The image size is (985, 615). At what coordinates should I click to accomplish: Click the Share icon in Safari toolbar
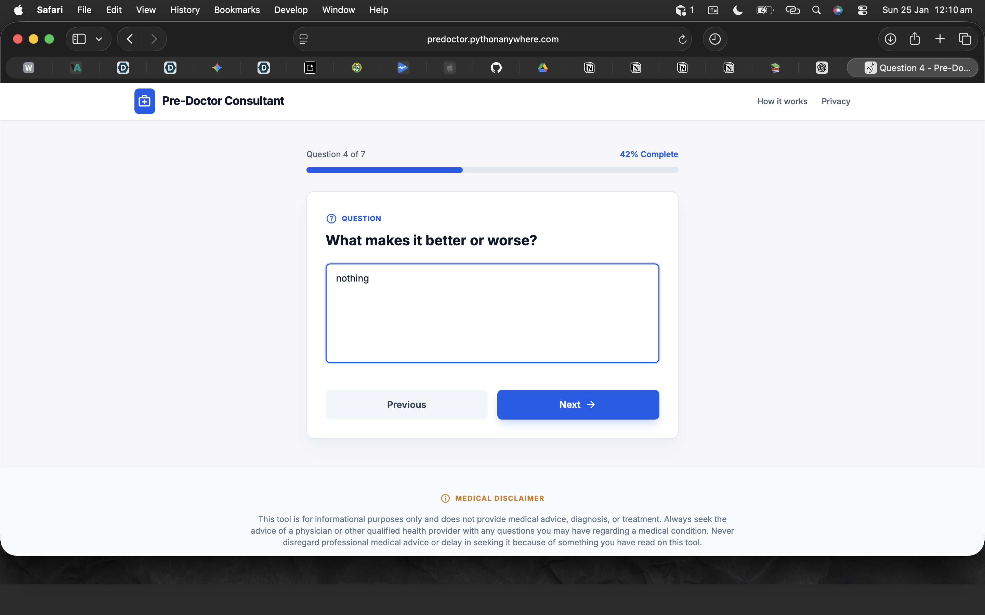pyautogui.click(x=915, y=39)
